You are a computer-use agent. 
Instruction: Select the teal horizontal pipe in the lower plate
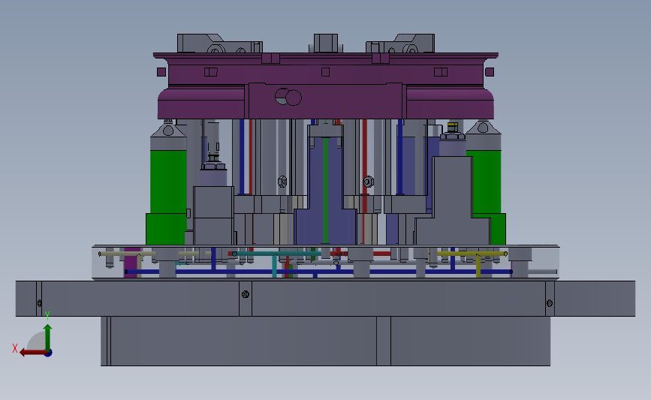coord(276,254)
